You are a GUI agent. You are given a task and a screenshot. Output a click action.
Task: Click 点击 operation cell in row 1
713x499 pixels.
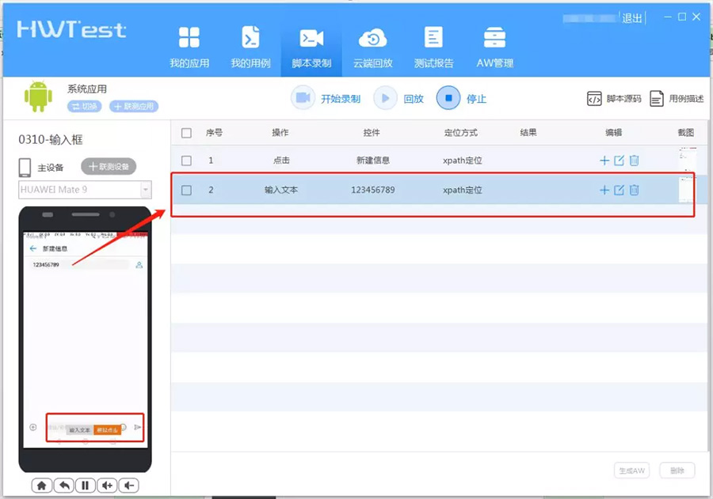[281, 161]
